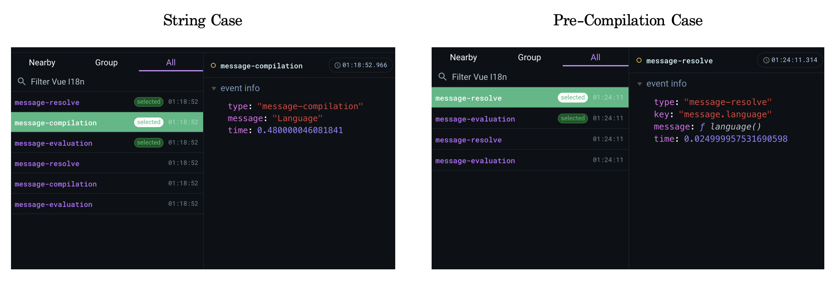Open Group tab in Pre-Compilation Case panel
837x282 pixels.
(529, 57)
